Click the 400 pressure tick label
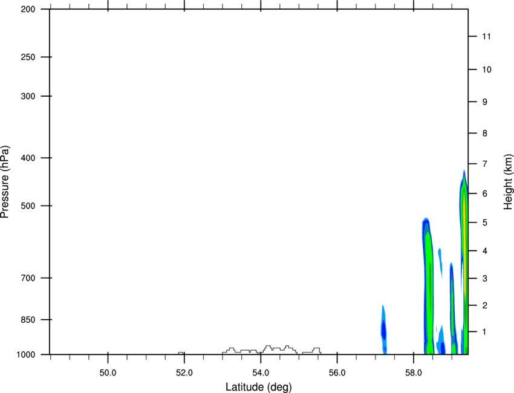514x393 pixels. (28, 158)
